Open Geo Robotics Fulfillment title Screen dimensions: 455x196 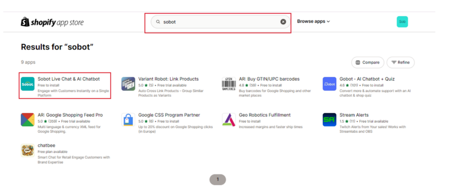(x=265, y=115)
